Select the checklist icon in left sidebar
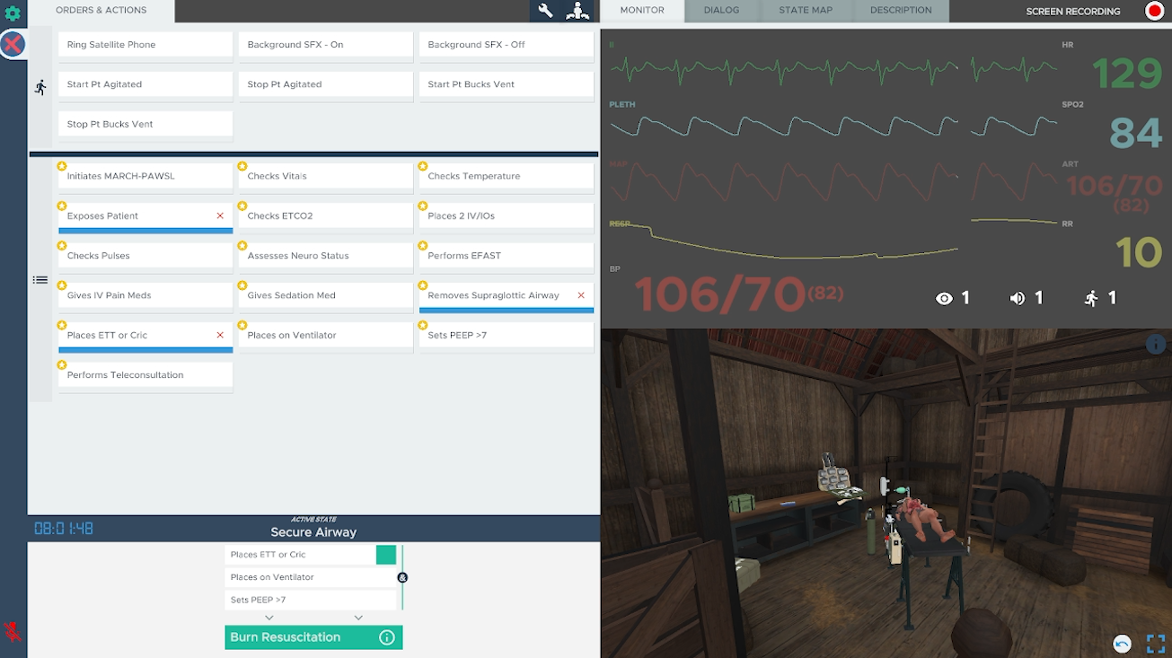 tap(40, 280)
